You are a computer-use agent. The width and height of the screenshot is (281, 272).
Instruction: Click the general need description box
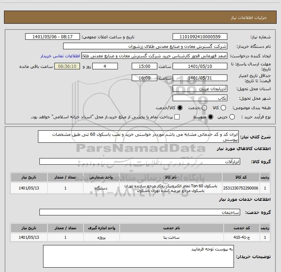[138, 137]
